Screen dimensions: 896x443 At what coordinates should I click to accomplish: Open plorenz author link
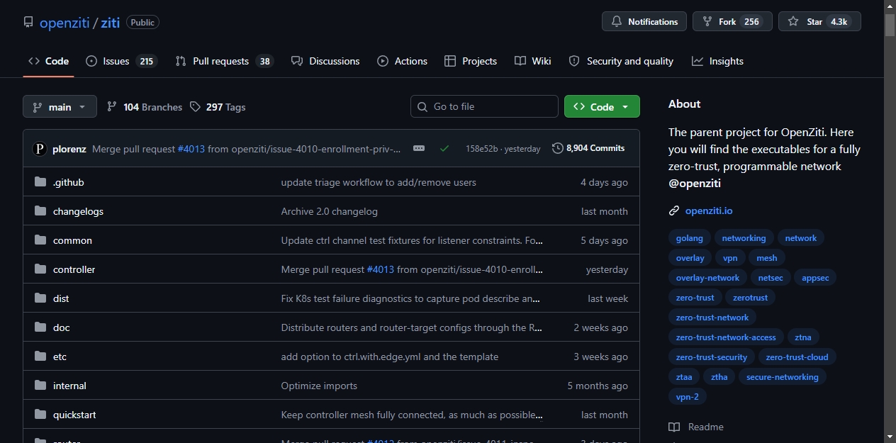coord(69,149)
